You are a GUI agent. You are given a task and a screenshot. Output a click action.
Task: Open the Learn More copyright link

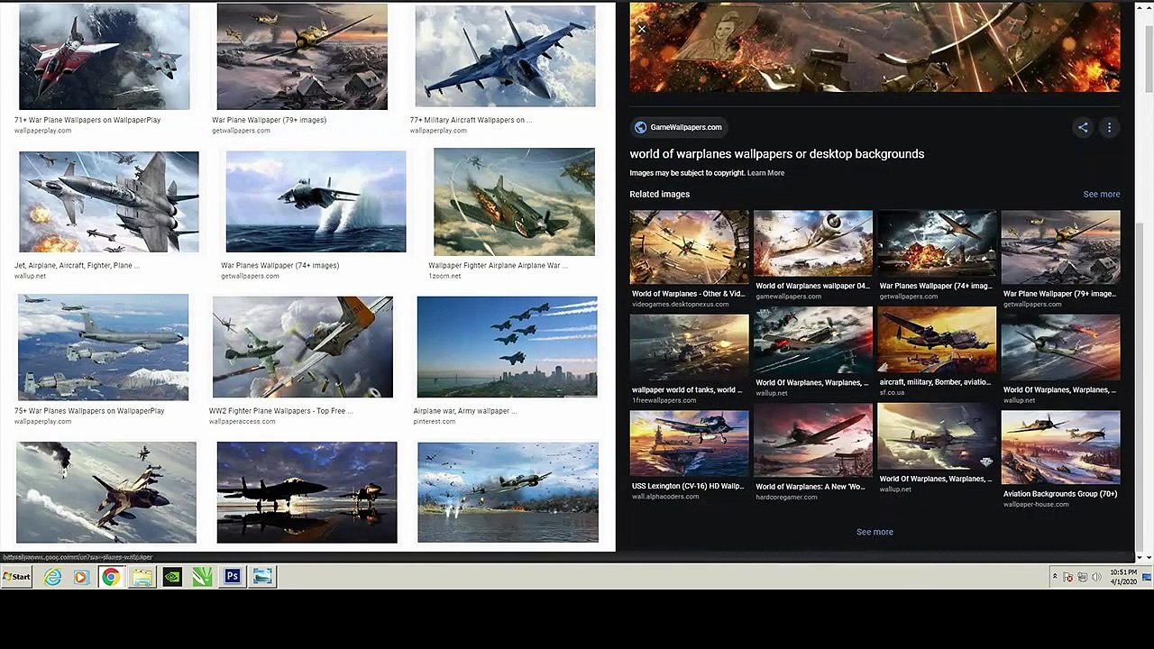click(765, 173)
